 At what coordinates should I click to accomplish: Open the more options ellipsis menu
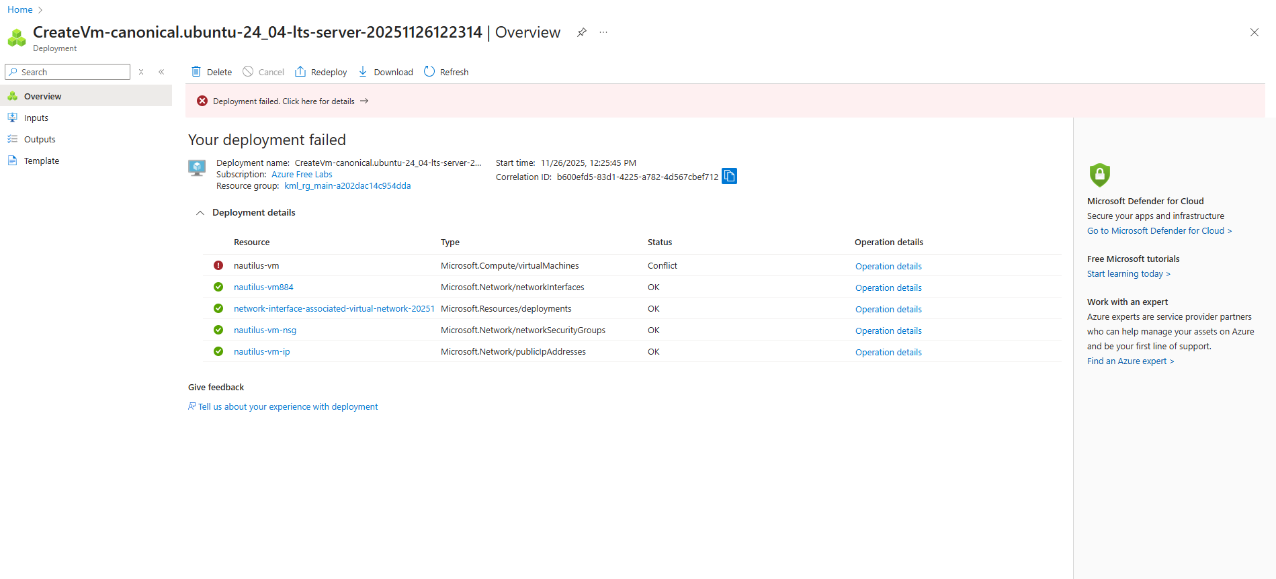point(603,32)
